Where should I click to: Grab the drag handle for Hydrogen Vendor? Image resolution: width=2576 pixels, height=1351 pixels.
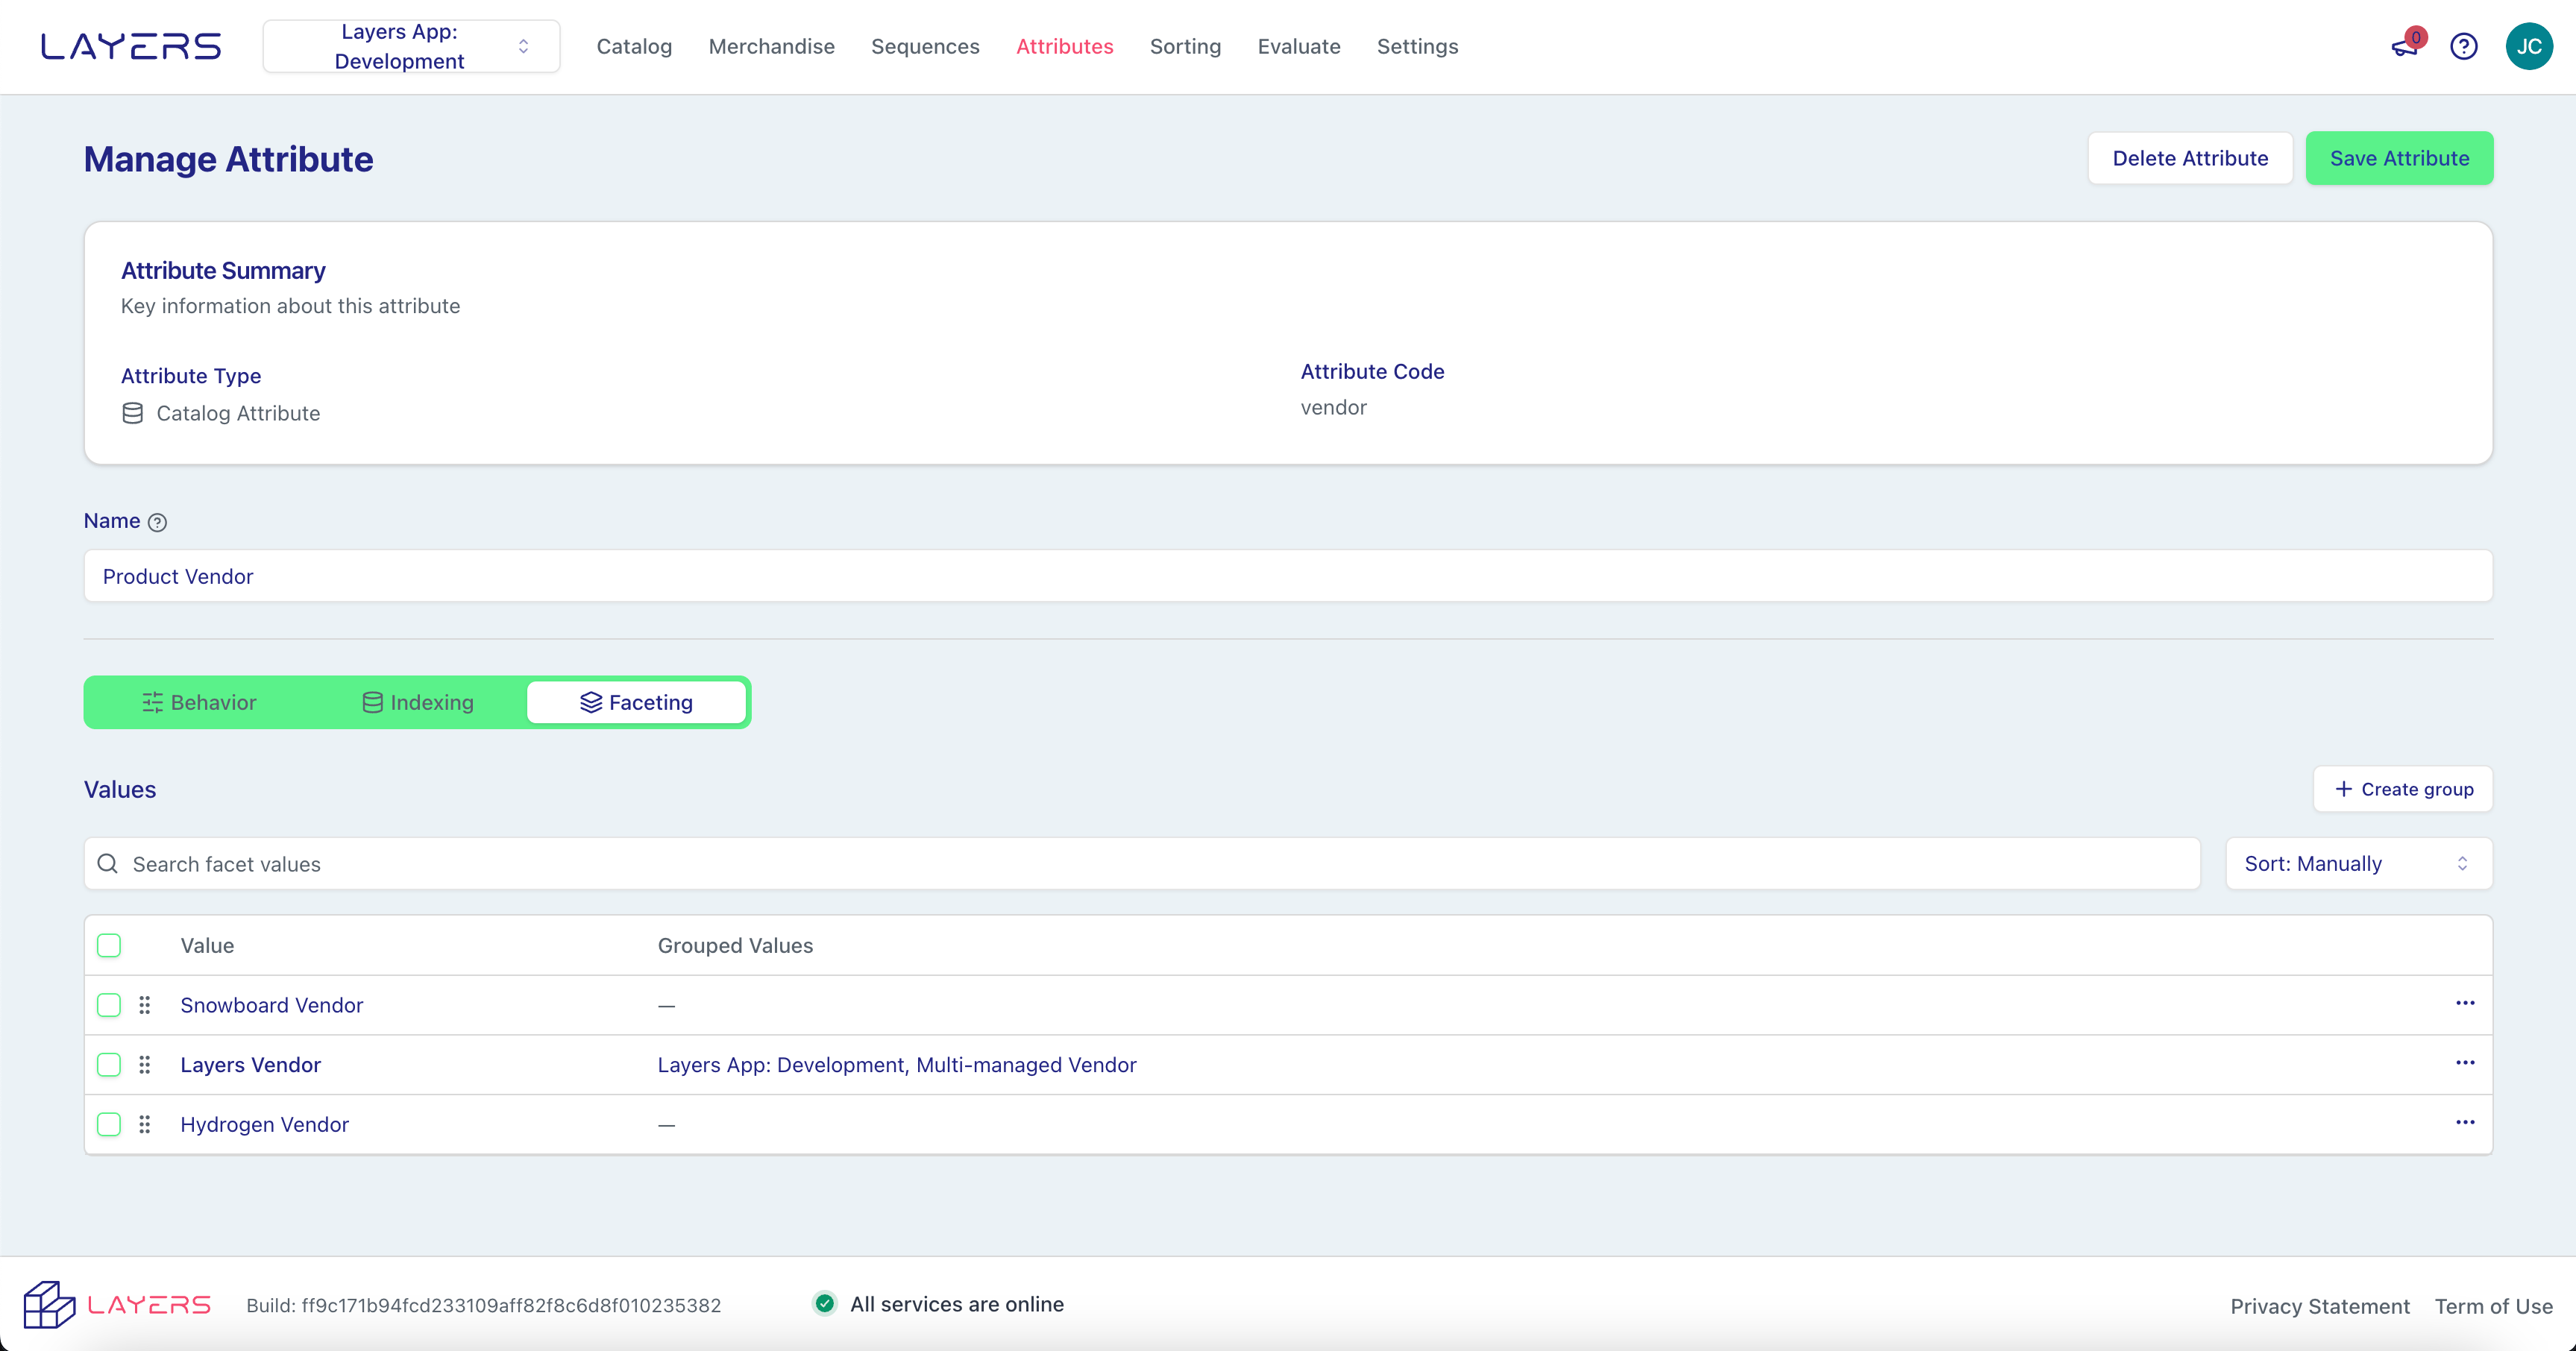tap(145, 1124)
